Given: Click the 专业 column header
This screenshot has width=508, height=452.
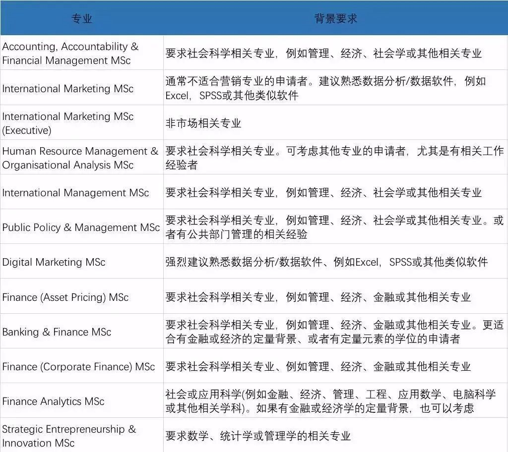Looking at the screenshot, I should [x=82, y=19].
